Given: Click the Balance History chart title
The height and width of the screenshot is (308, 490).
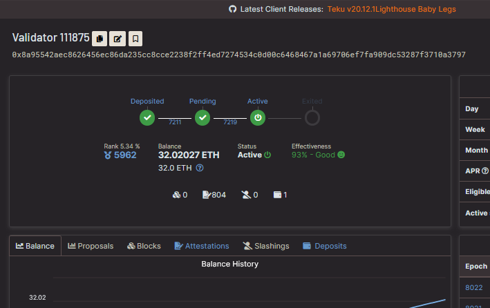Looking at the screenshot, I should click(x=229, y=264).
